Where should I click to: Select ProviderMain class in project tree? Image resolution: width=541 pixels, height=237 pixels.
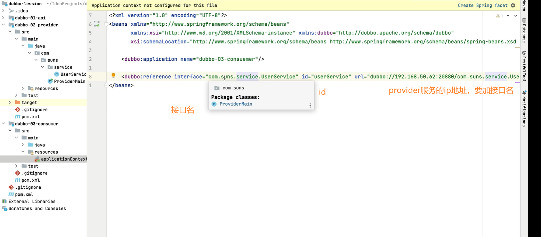click(69, 81)
